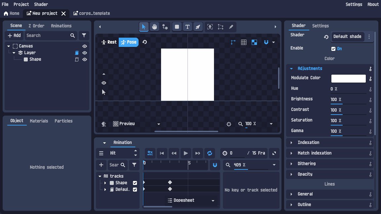381x214 pixels.
Task: Click the track filter funnel icon
Action: 134,165
